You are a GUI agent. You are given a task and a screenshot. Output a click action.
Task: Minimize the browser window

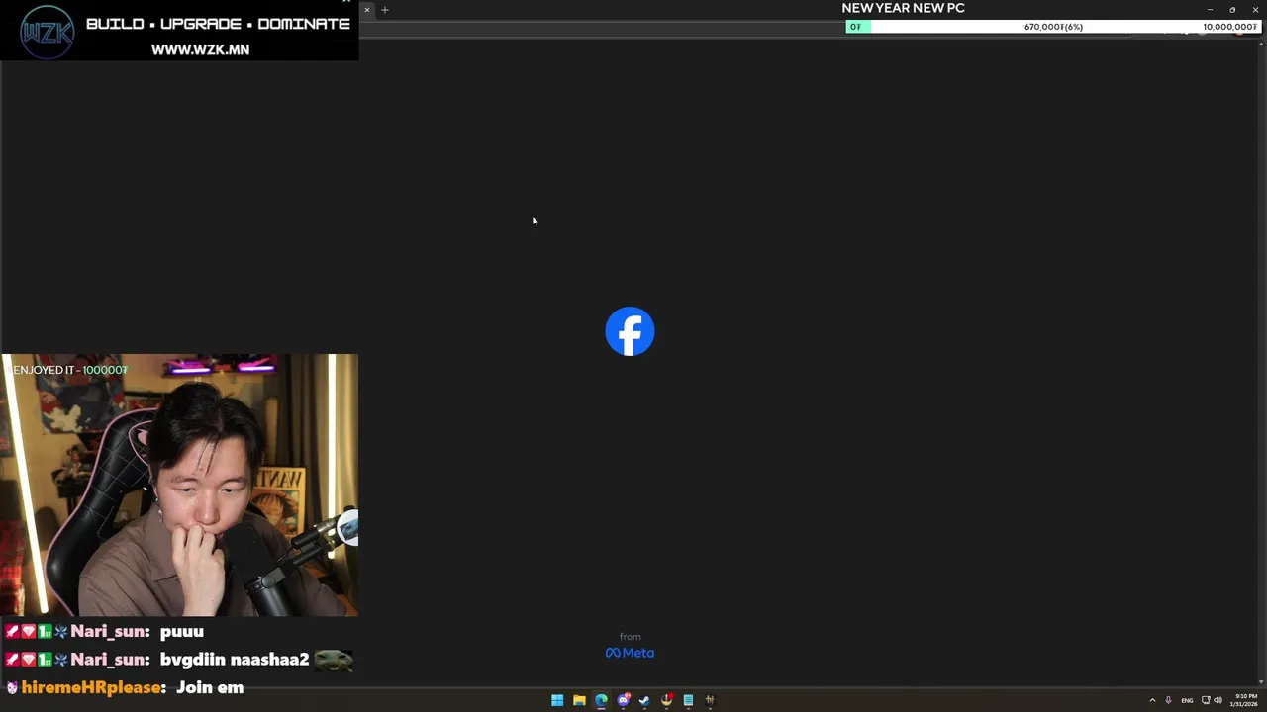1210,10
